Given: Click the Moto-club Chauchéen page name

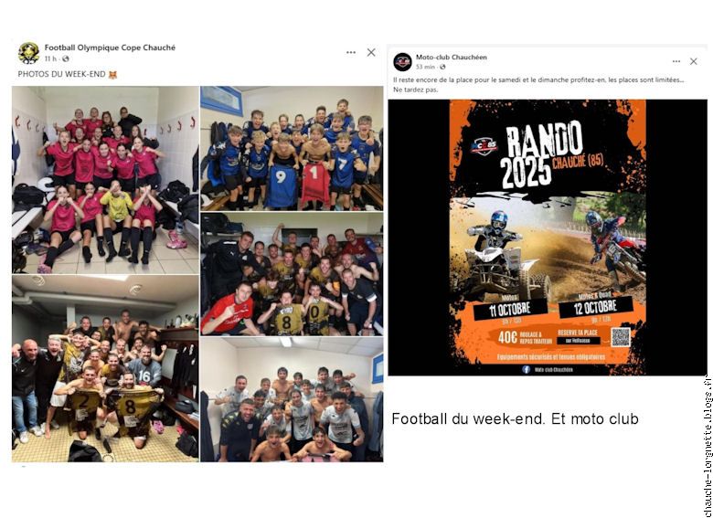Looking at the screenshot, I should pyautogui.click(x=451, y=58).
